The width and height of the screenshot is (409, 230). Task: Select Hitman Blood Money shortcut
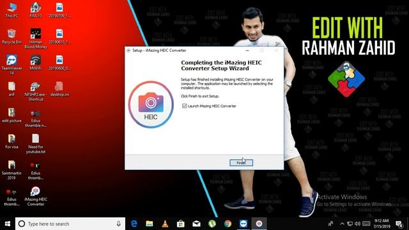click(x=36, y=38)
